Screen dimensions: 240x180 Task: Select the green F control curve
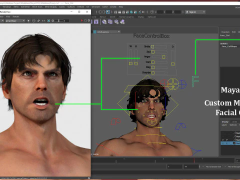[195, 81]
